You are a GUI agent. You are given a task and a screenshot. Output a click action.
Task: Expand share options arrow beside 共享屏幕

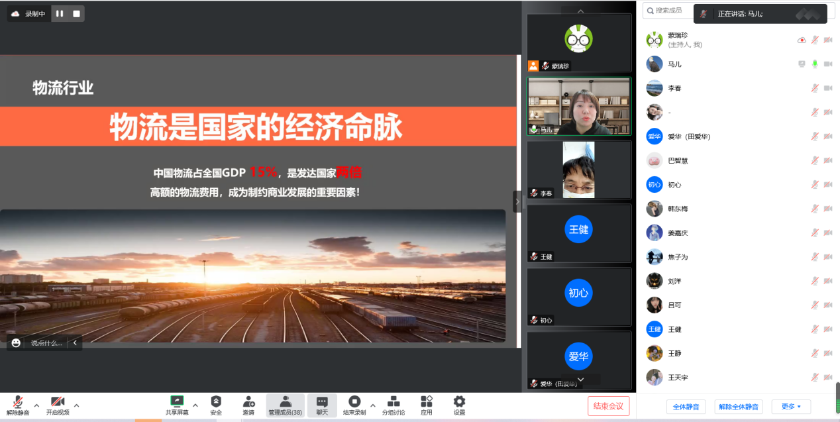(x=195, y=405)
